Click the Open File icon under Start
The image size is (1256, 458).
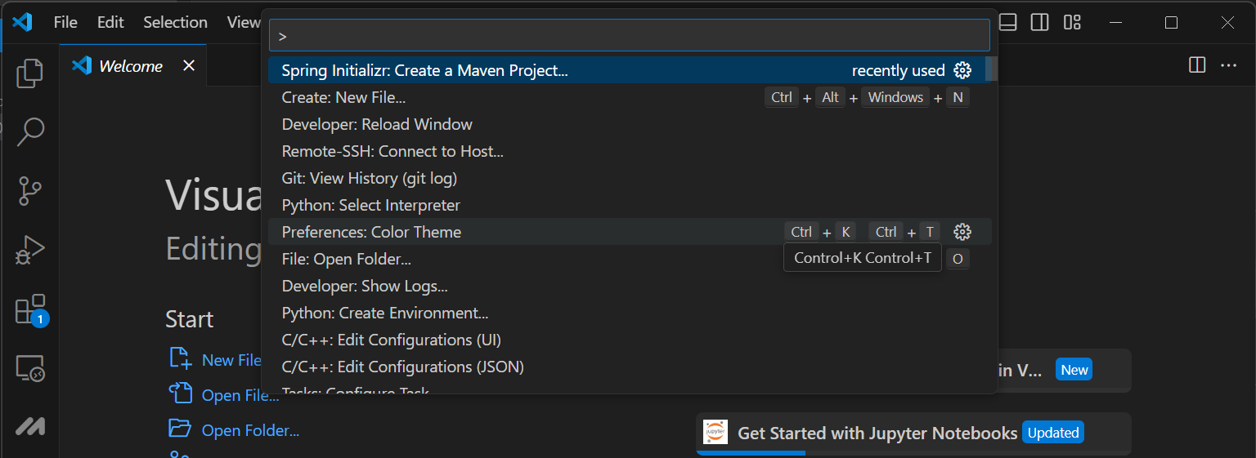point(180,393)
